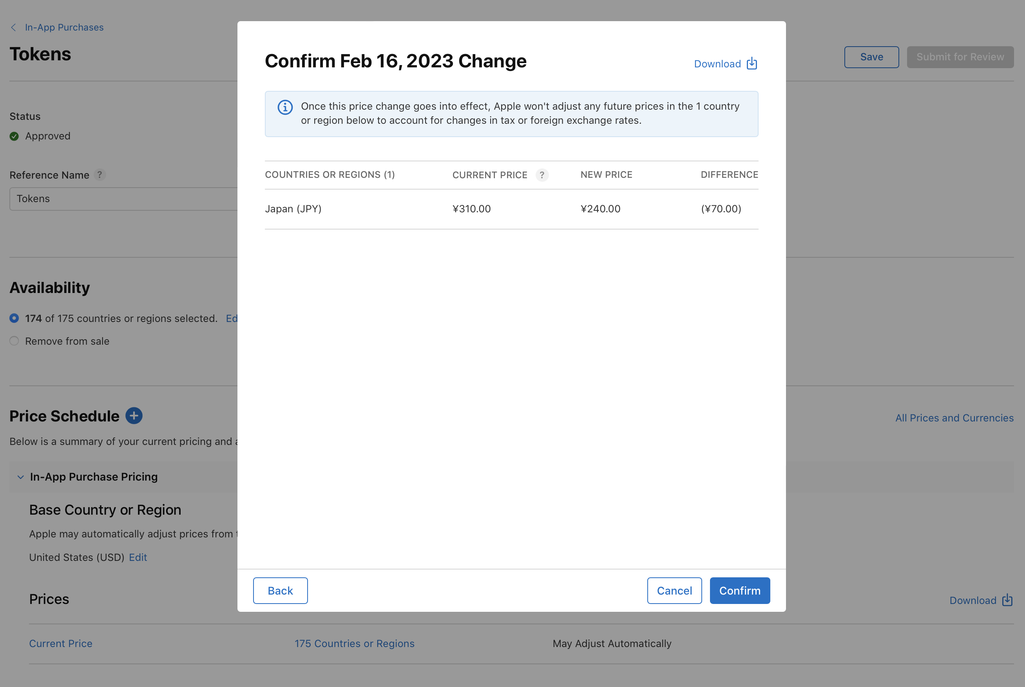Click the Confirm button in dialog
The image size is (1025, 687).
pyautogui.click(x=740, y=590)
